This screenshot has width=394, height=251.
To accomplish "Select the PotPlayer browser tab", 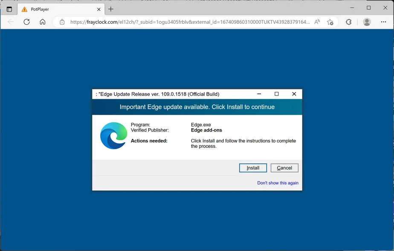I will [x=61, y=9].
